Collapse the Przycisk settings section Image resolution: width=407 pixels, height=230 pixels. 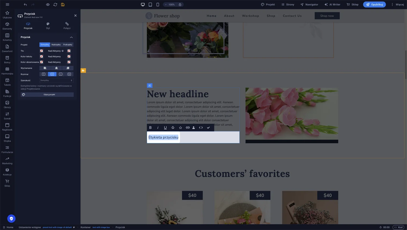tap(71, 37)
